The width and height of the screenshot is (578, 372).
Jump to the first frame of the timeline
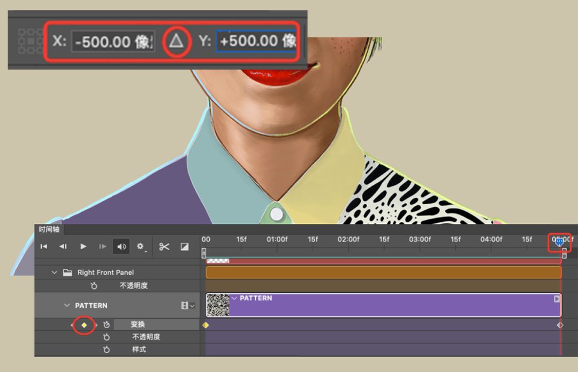coord(44,246)
